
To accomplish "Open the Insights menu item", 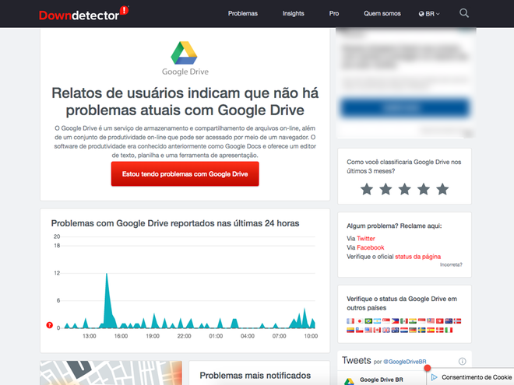I will [x=294, y=13].
